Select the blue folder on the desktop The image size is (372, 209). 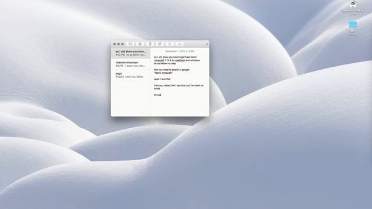(x=353, y=24)
